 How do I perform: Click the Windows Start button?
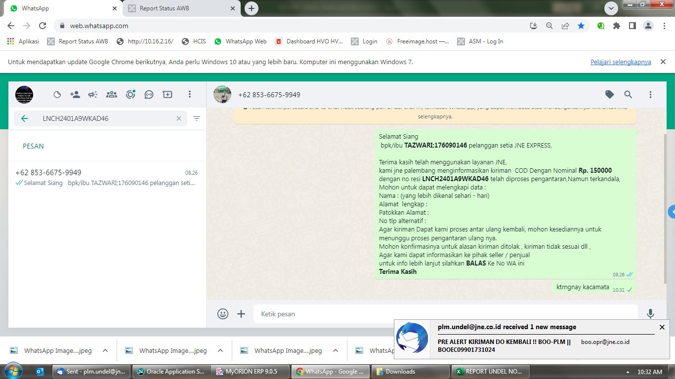(12, 371)
